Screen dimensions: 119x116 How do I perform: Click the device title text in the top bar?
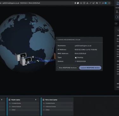point(20,3)
